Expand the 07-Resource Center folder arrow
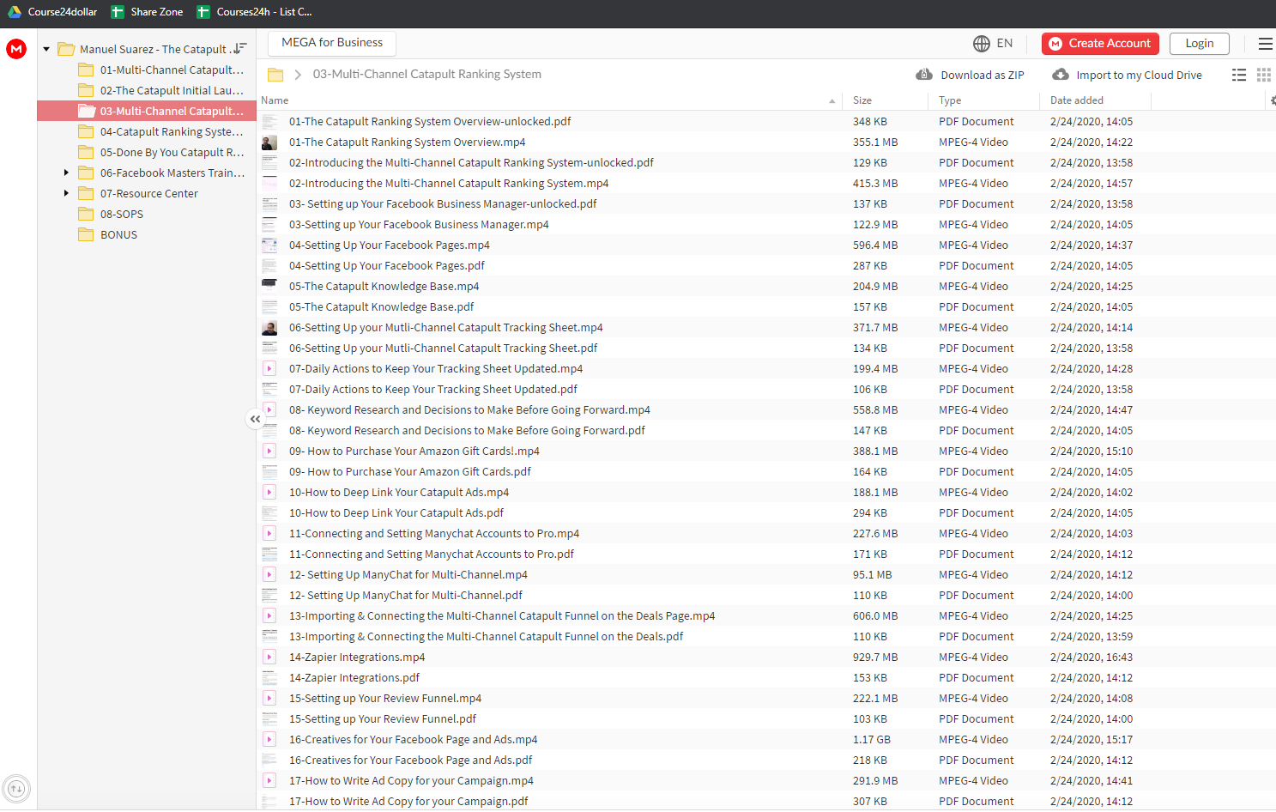Image resolution: width=1276 pixels, height=812 pixels. (66, 194)
